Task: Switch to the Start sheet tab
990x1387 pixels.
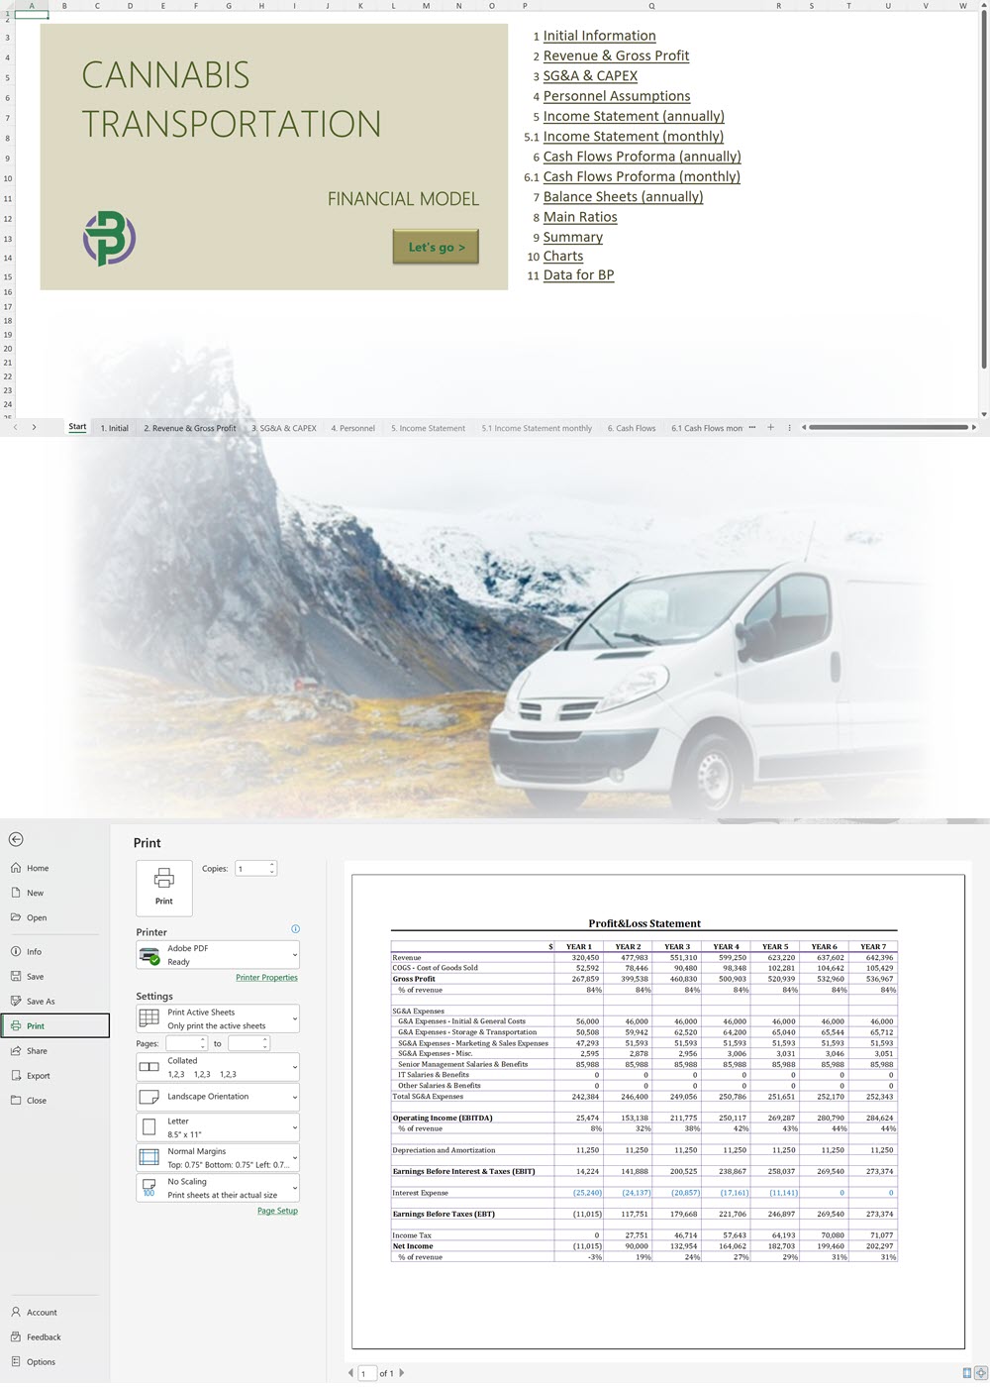Action: point(77,427)
